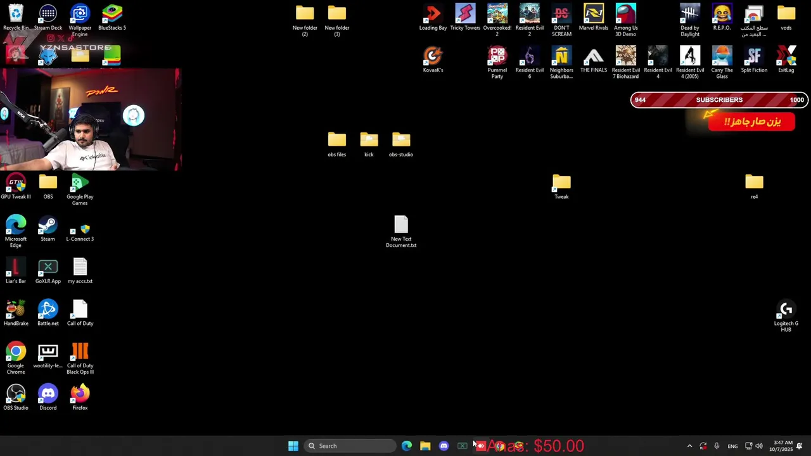Launch Stream Deck from the desktop

point(48,17)
